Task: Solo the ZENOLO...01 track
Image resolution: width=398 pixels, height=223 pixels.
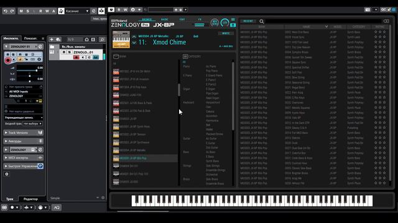Action: click(69, 52)
